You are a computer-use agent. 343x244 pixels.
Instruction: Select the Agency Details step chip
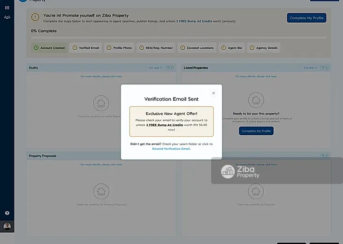click(x=264, y=48)
